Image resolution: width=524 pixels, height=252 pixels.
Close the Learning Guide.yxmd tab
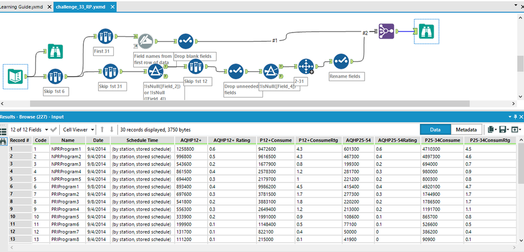[49, 7]
